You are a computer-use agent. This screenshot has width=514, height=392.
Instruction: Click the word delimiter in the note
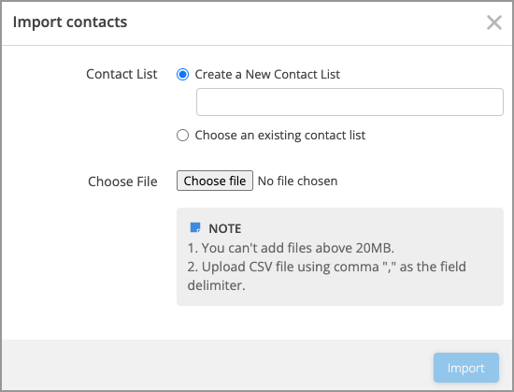[x=217, y=285]
